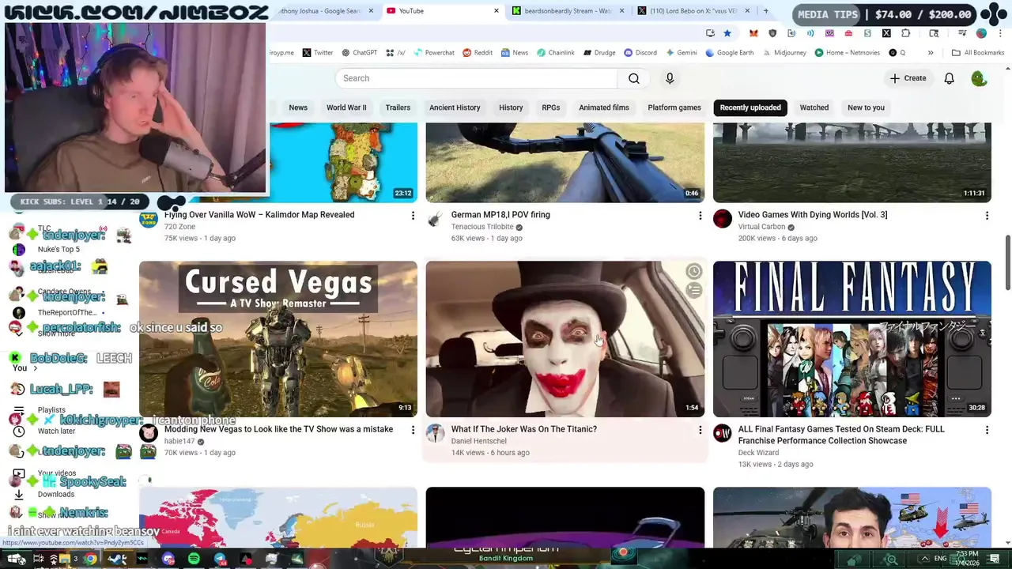Open options for Flying Over Vanilla WoW video

pyautogui.click(x=413, y=215)
